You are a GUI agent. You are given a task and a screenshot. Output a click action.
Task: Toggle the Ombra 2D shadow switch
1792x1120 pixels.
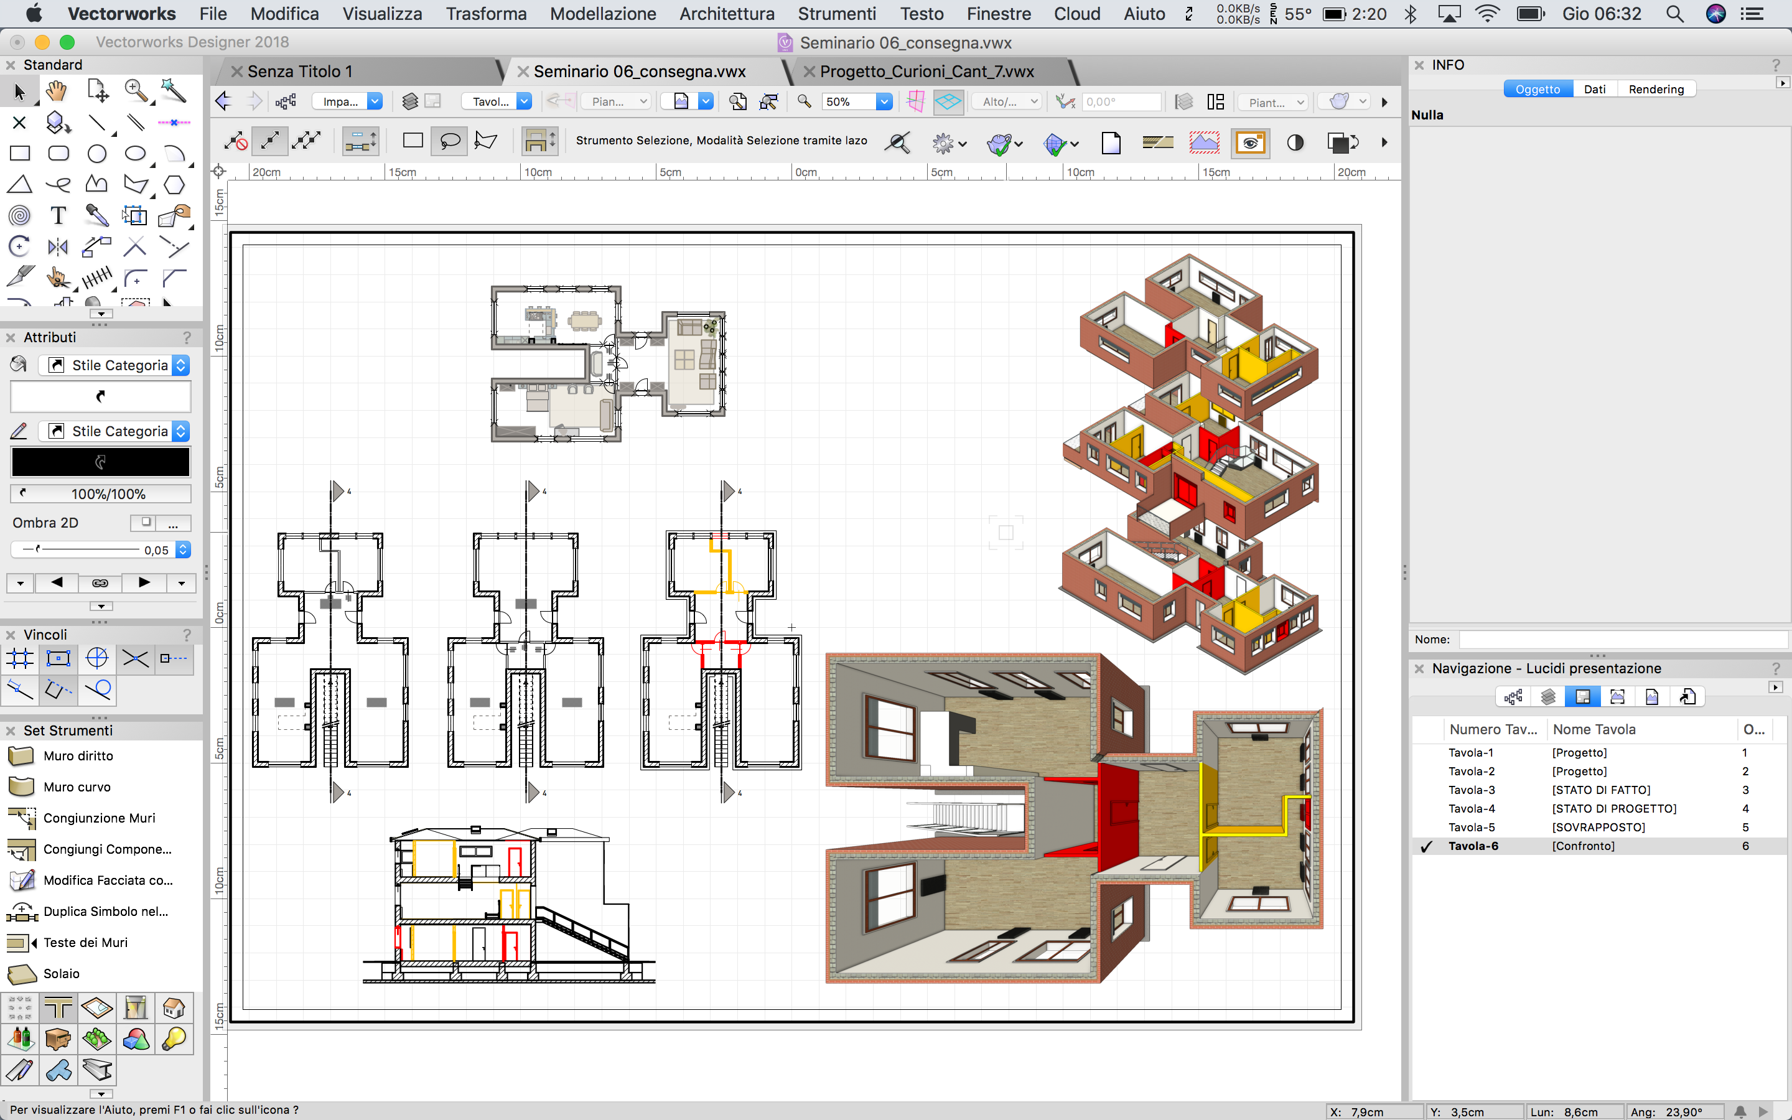tap(146, 522)
